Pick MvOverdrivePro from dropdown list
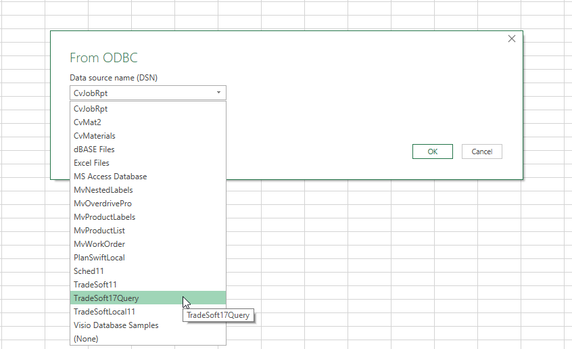The height and width of the screenshot is (349, 572). (x=102, y=203)
